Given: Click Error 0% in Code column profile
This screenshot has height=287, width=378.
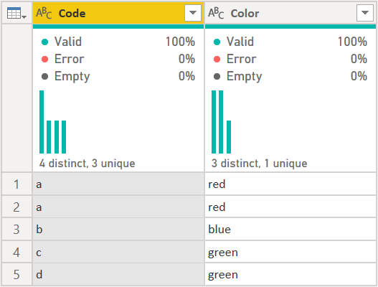Looking at the screenshot, I should (x=118, y=59).
